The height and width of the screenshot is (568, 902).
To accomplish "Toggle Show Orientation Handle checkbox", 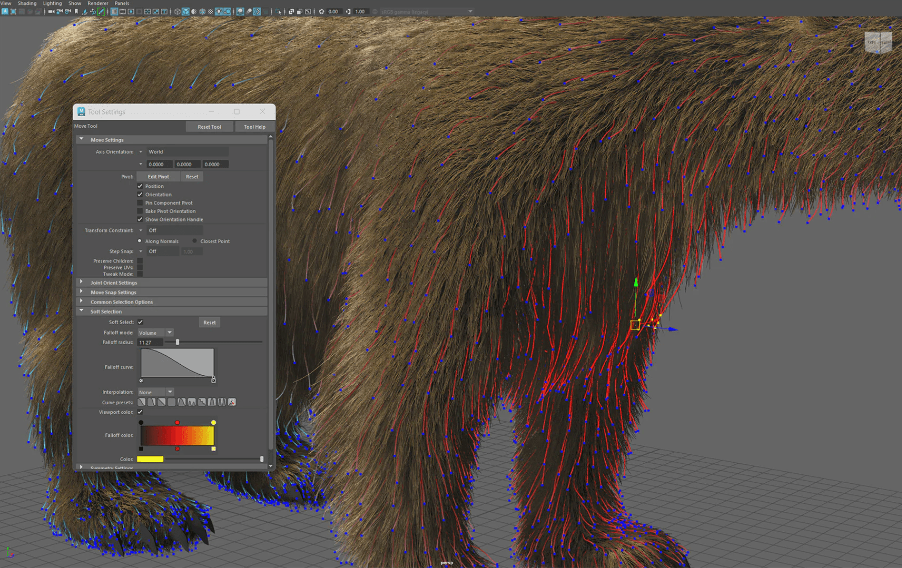I will tap(140, 219).
